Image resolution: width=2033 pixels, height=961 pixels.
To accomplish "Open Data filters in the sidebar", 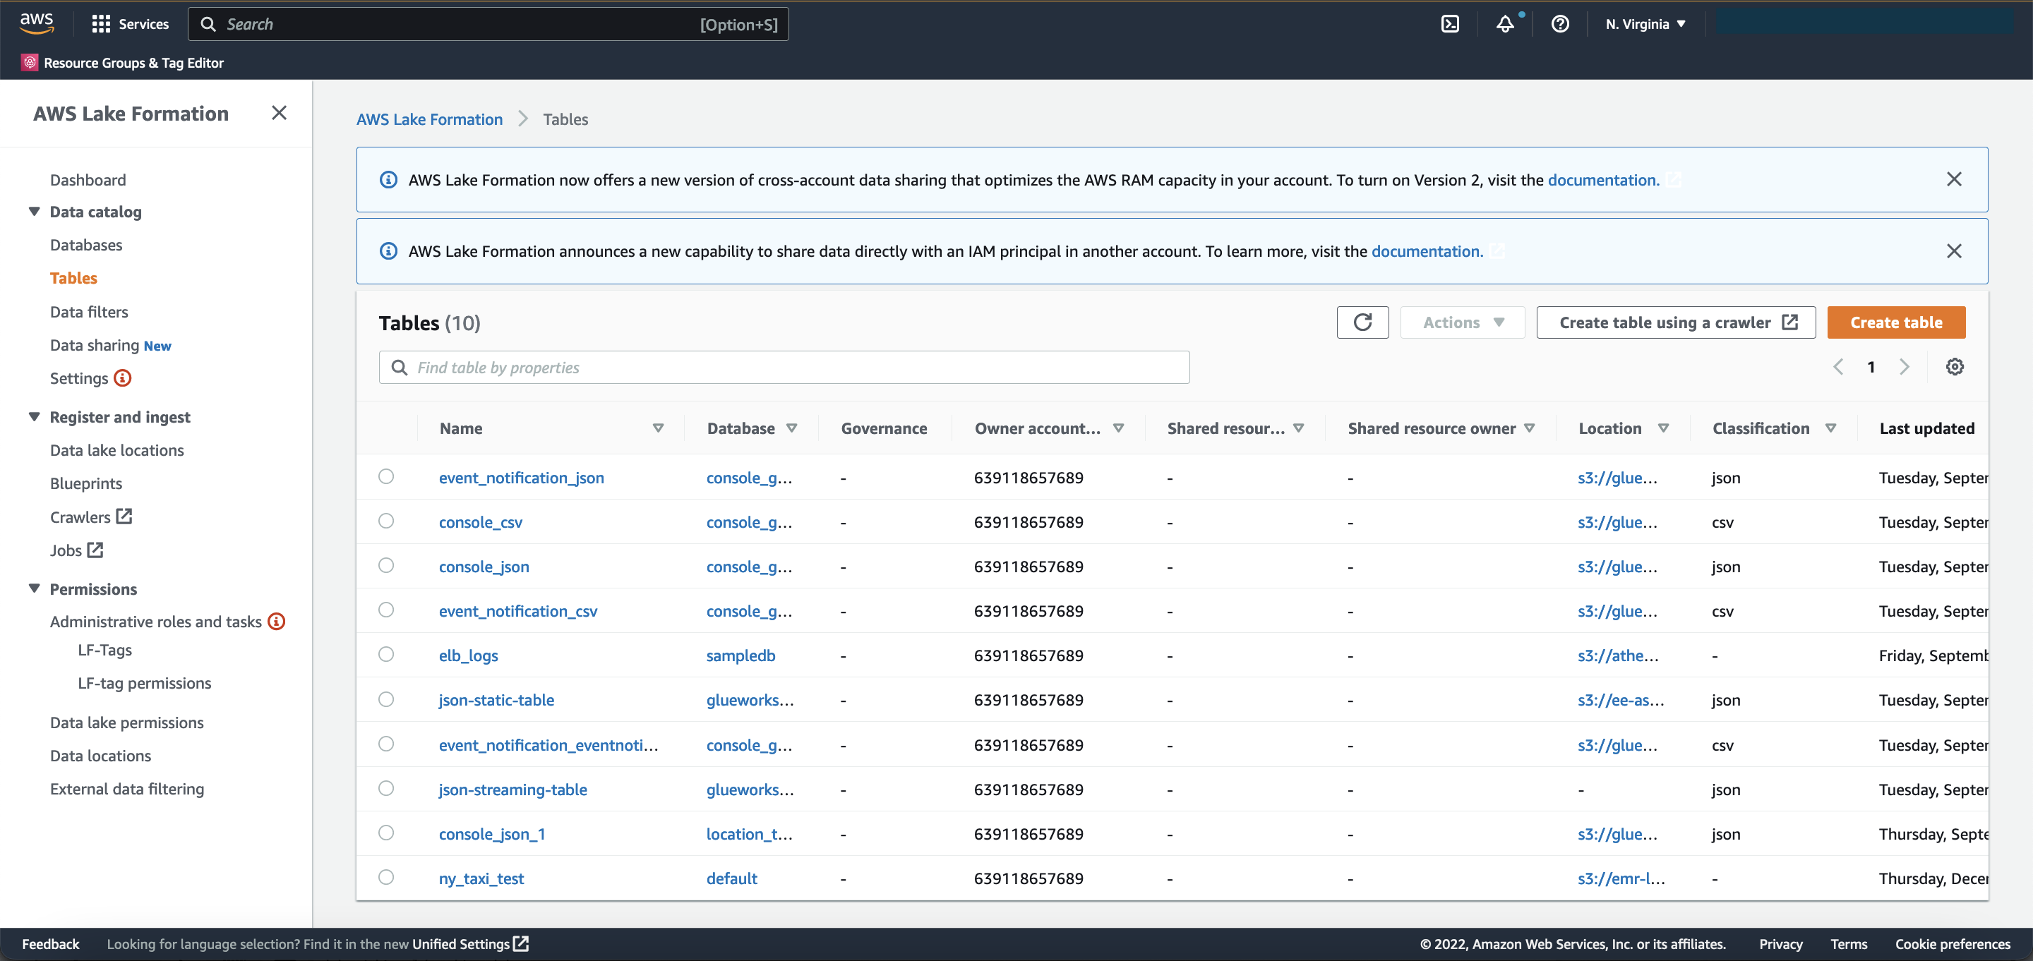I will click(x=88, y=312).
